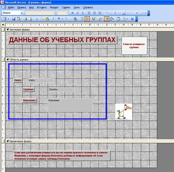Click the Undo arrow icon
This screenshot has width=174, height=172.
pos(59,19)
